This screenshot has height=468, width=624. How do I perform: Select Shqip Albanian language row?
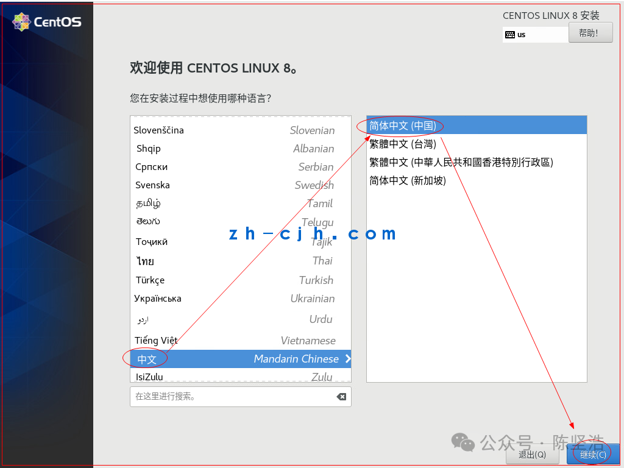(240, 149)
